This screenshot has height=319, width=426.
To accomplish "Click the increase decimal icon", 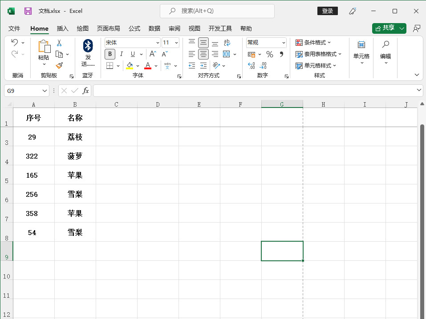I will click(252, 66).
